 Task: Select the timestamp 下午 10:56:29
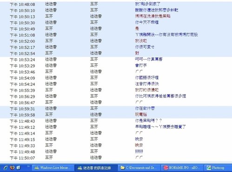(x=22, y=97)
